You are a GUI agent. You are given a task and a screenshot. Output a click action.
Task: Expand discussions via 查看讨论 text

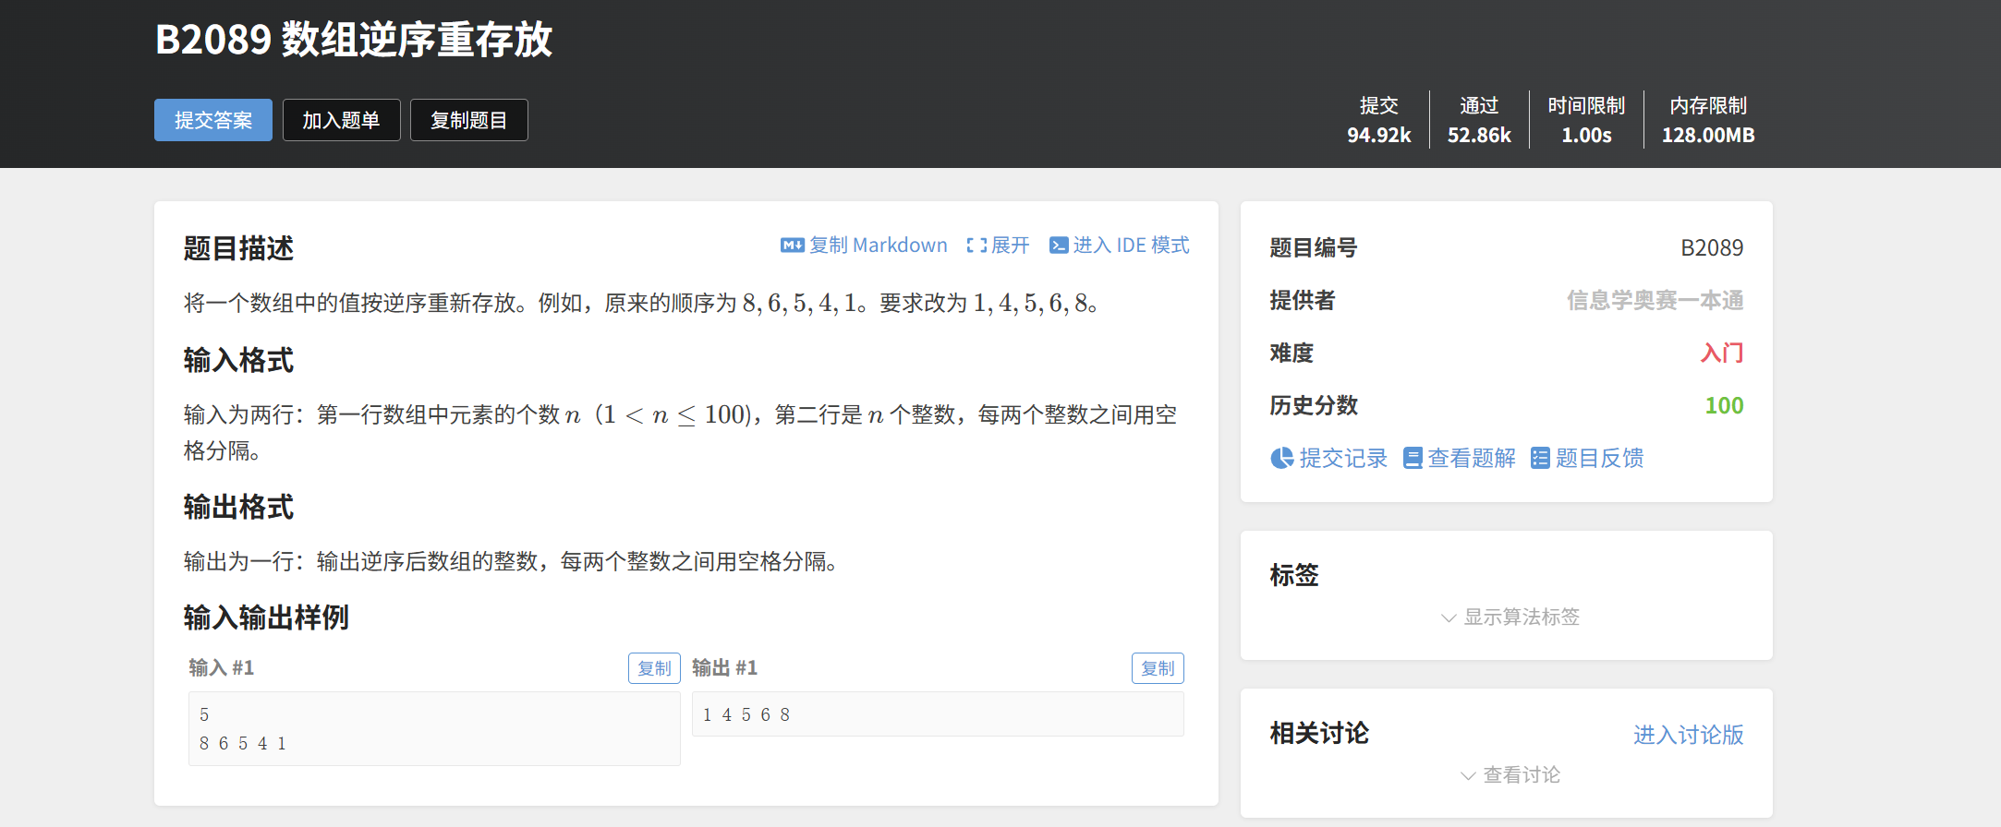[x=1522, y=775]
